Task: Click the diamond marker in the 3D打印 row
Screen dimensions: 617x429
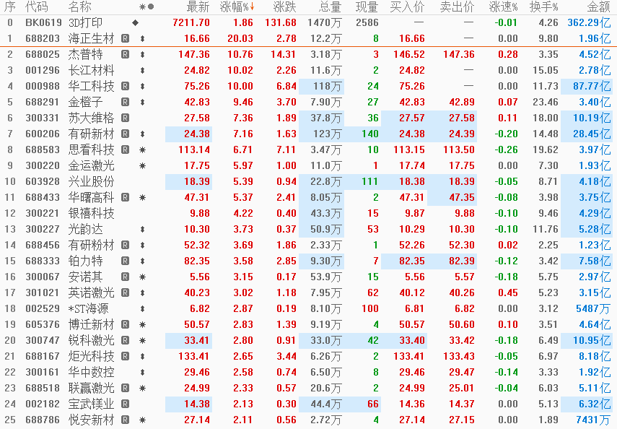Action: pyautogui.click(x=136, y=23)
